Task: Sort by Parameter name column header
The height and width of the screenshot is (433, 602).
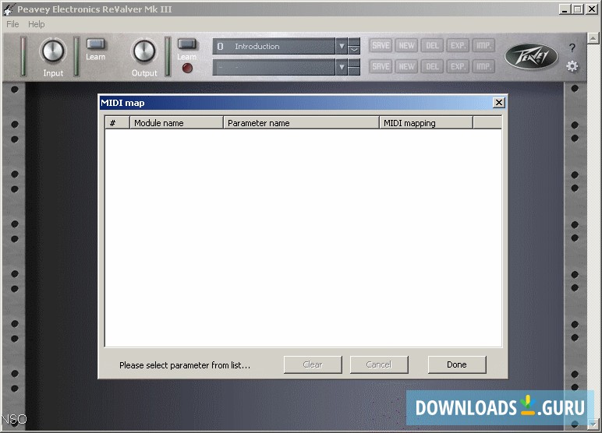Action: [x=301, y=123]
